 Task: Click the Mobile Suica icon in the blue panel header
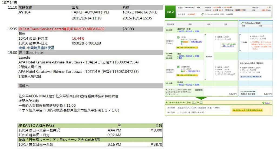242,23
